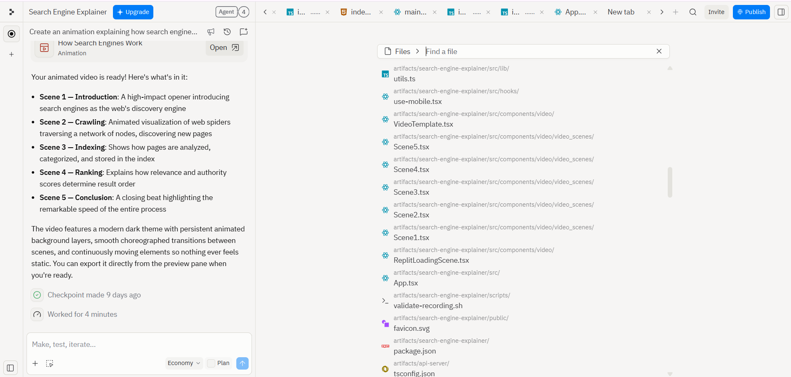Open the search magnifier icon in top bar
791x377 pixels.
(693, 12)
